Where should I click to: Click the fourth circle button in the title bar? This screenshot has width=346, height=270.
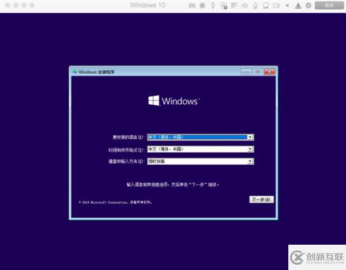[32, 5]
